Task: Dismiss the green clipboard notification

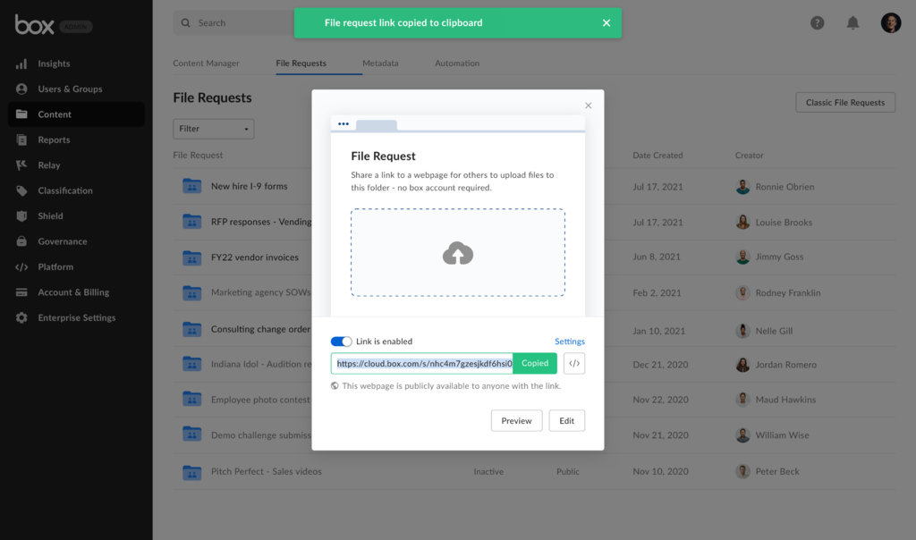Action: [x=606, y=22]
